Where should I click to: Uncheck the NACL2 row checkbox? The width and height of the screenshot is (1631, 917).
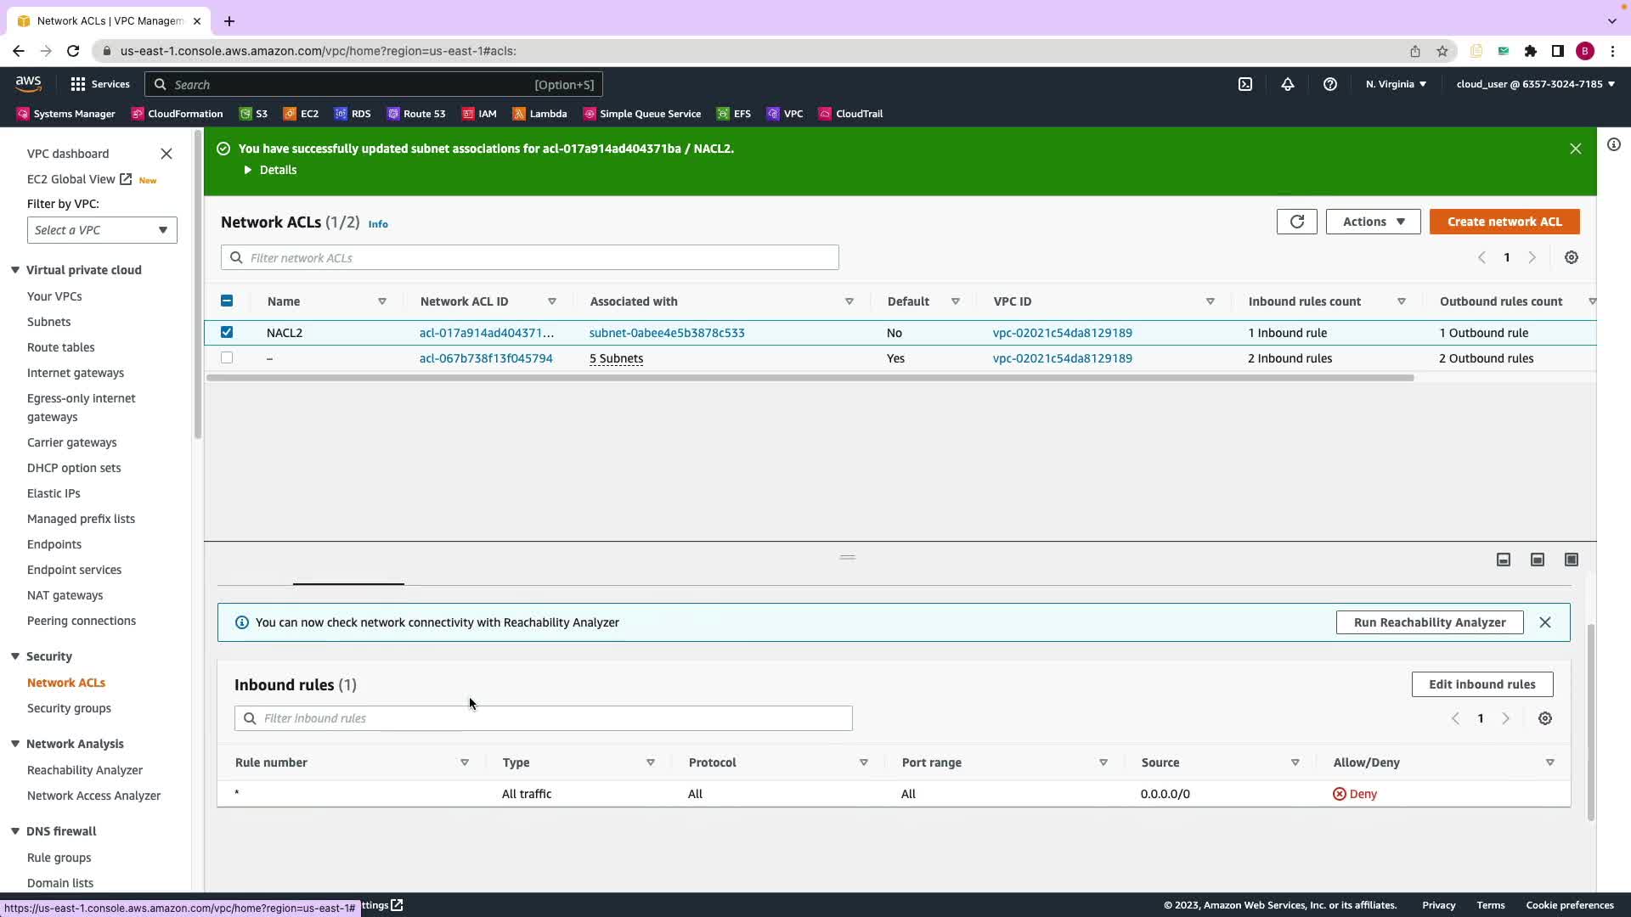pyautogui.click(x=227, y=332)
